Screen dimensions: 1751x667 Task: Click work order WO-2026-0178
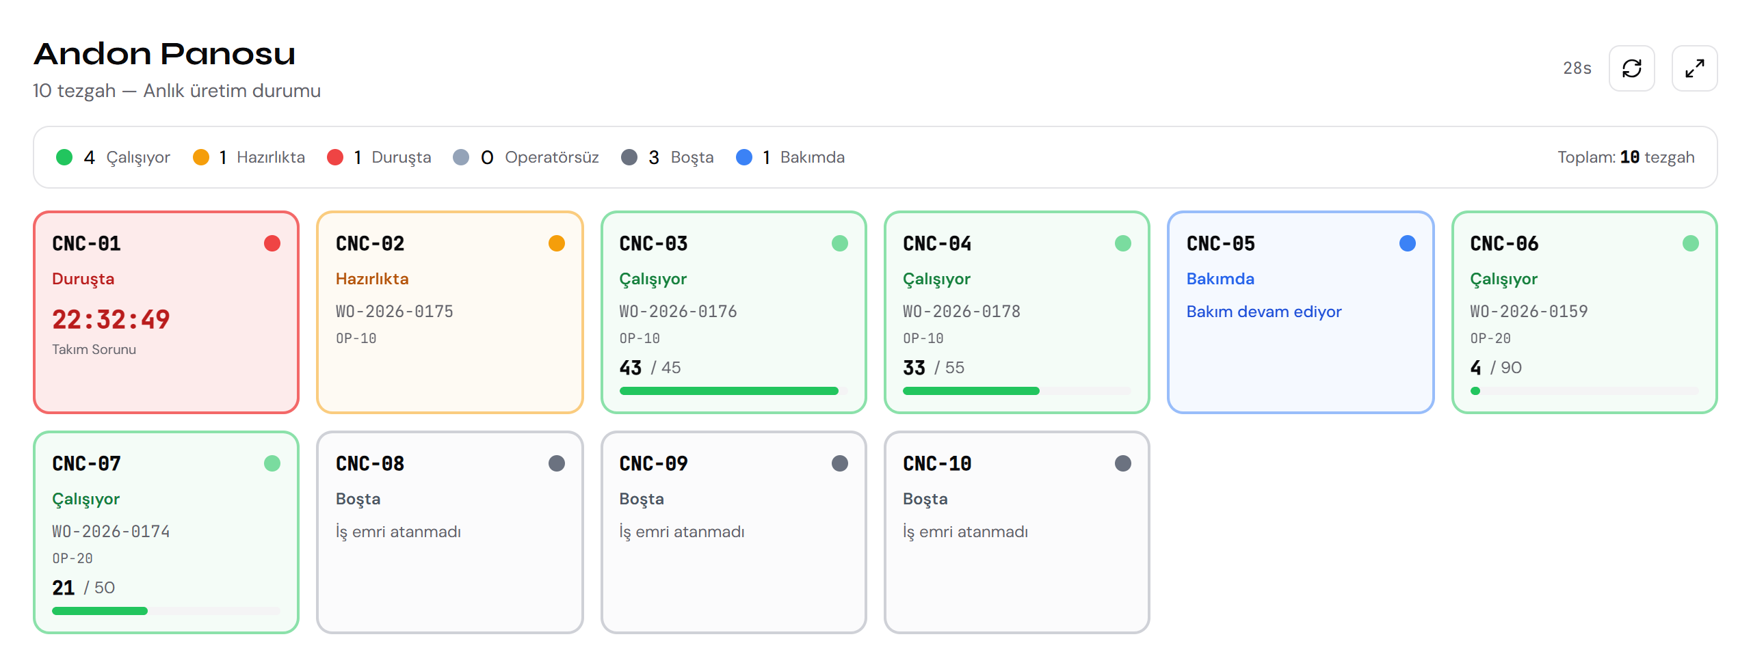pyautogui.click(x=962, y=312)
